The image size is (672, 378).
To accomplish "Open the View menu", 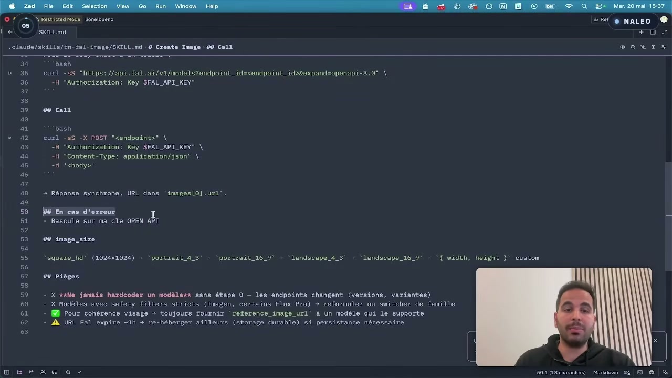I will [x=123, y=6].
